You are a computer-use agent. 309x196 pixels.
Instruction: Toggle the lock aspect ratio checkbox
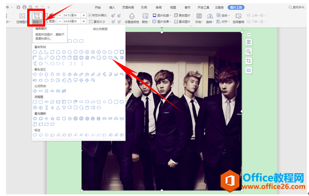coord(90,15)
